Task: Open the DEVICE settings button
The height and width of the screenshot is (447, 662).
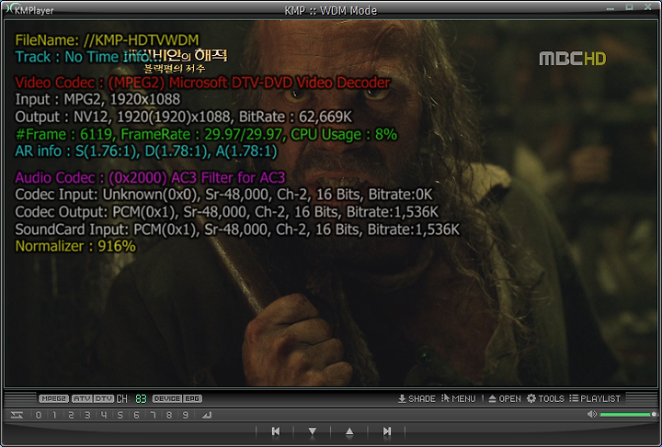Action: pyautogui.click(x=167, y=398)
